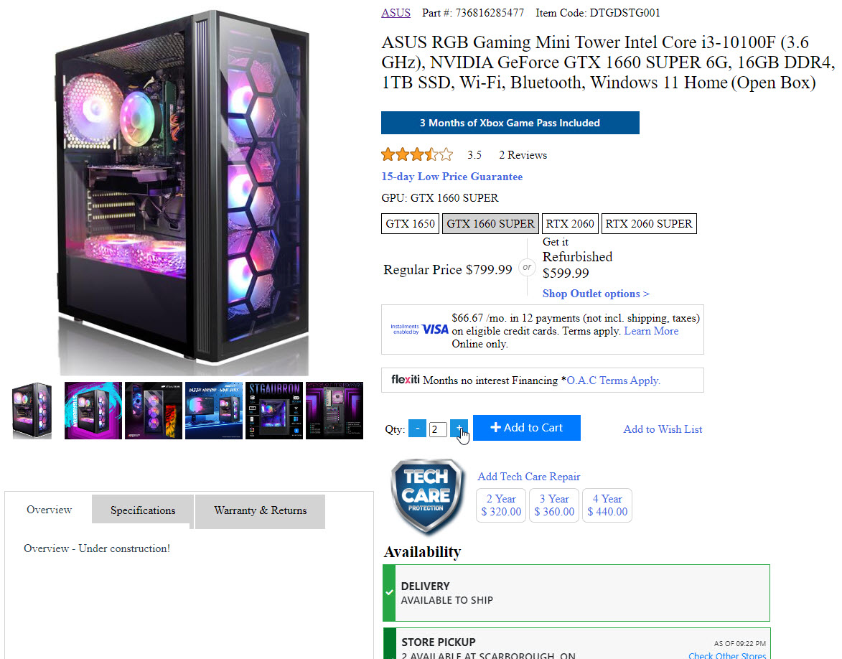Open the Warranty & Returns tab
Image resolution: width=842 pixels, height=659 pixels.
pos(261,510)
